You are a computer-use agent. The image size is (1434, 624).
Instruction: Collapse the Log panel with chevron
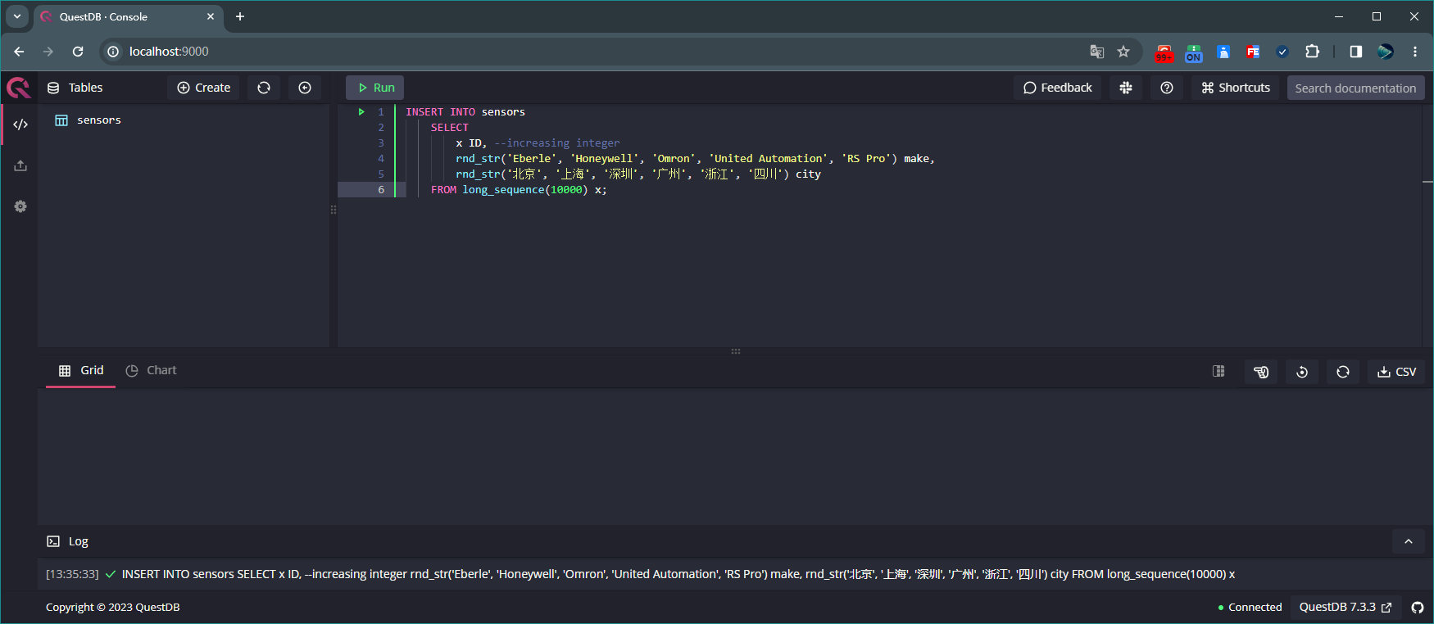pos(1409,541)
